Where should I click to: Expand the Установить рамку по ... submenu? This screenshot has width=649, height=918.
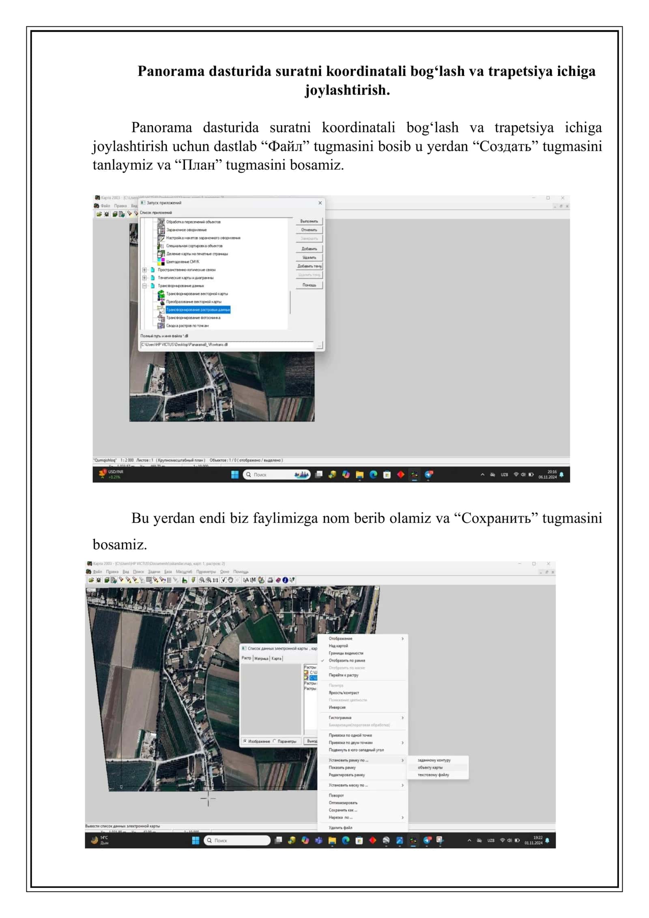(x=363, y=760)
